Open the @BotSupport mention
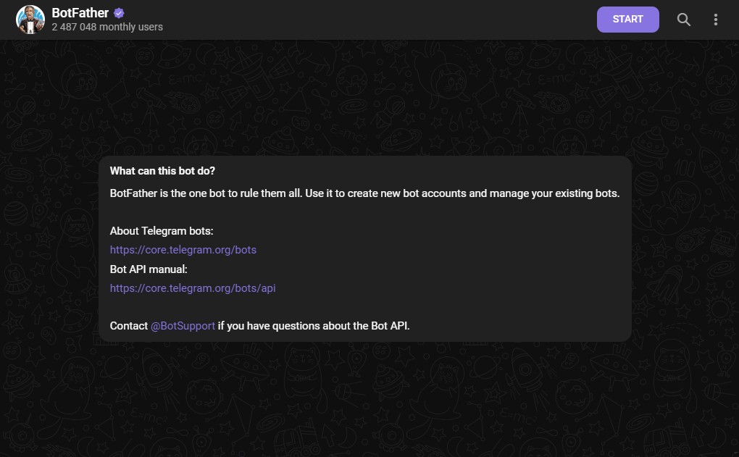Screen dimensions: 739x457 [x=183, y=326]
